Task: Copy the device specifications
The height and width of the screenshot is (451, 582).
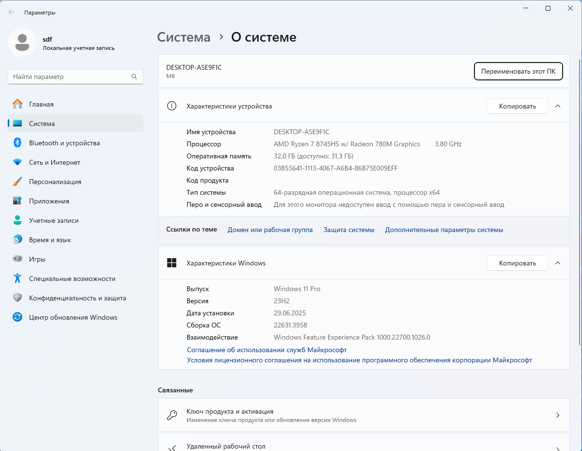Action: coord(517,106)
